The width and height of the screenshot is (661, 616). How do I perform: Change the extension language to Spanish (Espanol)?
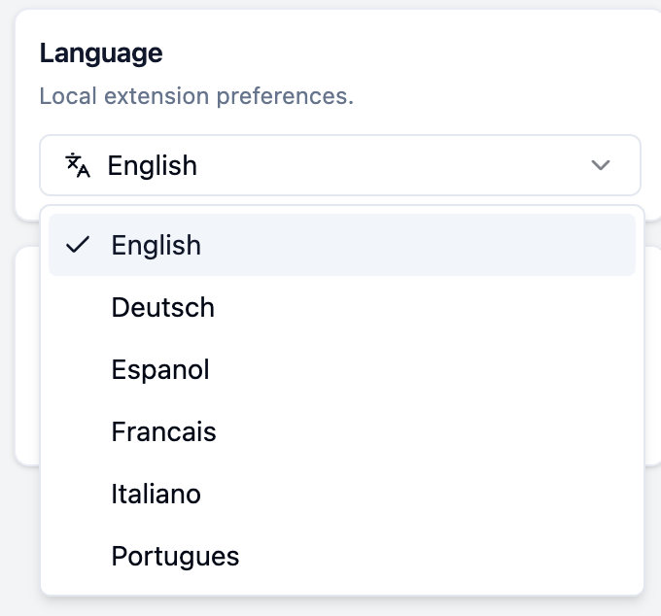(160, 370)
